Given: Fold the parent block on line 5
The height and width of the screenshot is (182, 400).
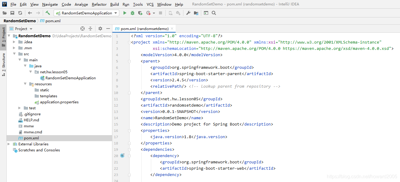Looking at the screenshot, I should coord(129,61).
